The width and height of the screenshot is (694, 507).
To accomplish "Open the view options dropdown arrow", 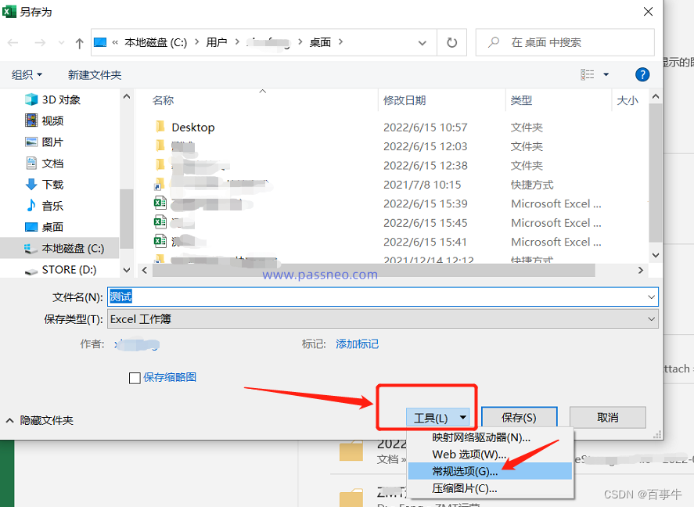I will pos(606,74).
